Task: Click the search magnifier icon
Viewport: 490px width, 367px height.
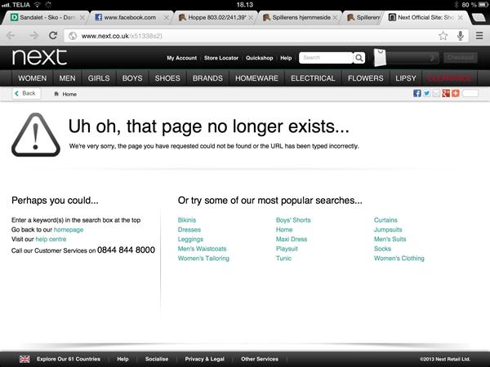Action: click(x=359, y=58)
